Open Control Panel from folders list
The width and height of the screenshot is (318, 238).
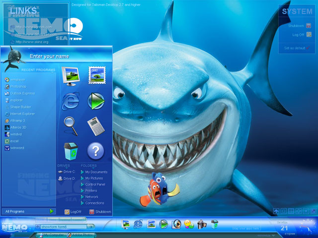pos(93,184)
